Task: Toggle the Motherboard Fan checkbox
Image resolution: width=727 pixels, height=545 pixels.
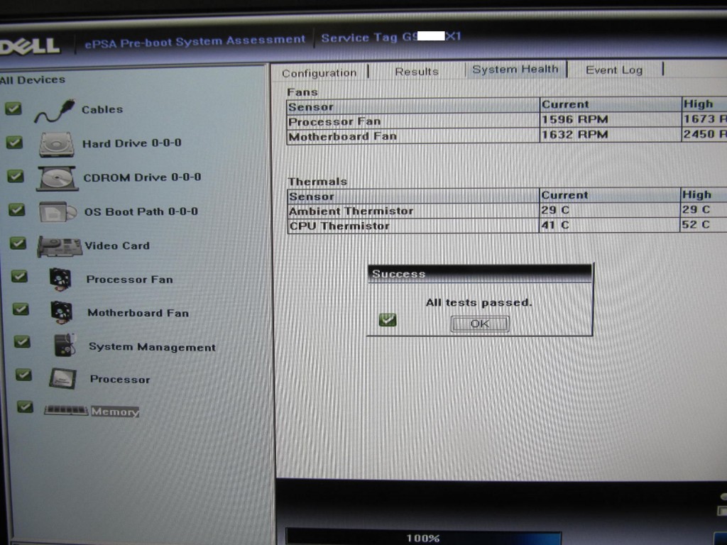Action: click(21, 309)
